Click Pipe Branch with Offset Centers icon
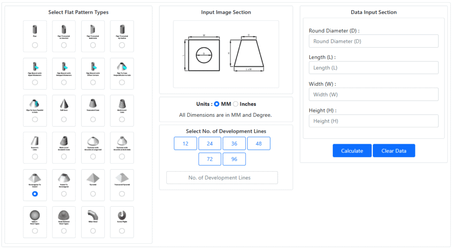This screenshot has width=453, height=249. click(x=93, y=66)
